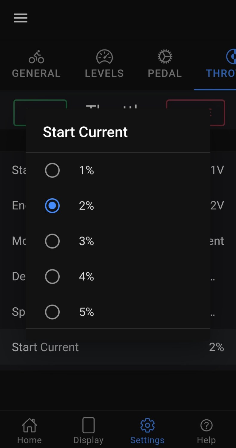Go to Home via house icon
This screenshot has width=236, height=448.
(29, 425)
